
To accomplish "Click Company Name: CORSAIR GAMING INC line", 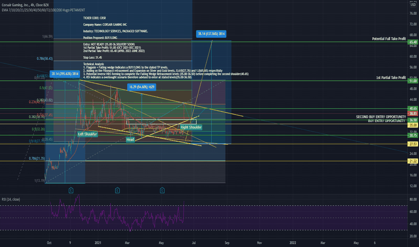I will 105,25.
